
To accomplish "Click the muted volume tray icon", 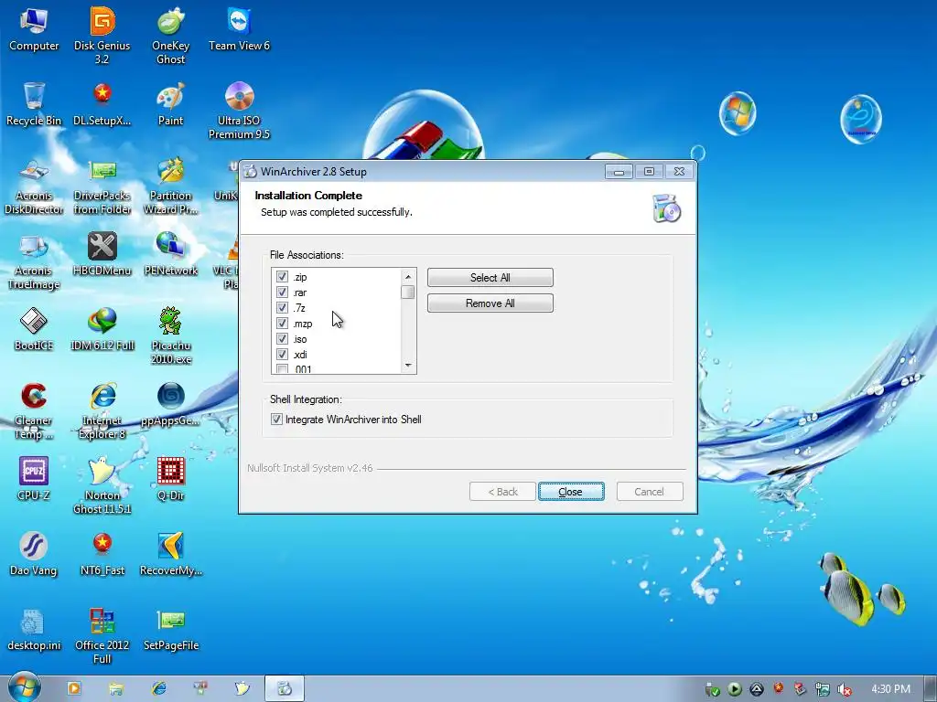I will (844, 689).
